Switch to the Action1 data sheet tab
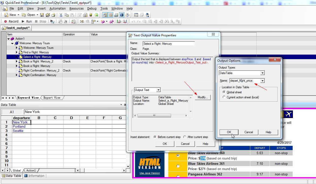The image size is (316, 184). click(x=31, y=170)
